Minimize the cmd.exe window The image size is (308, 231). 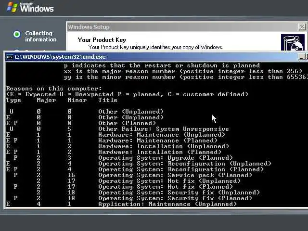301,57
